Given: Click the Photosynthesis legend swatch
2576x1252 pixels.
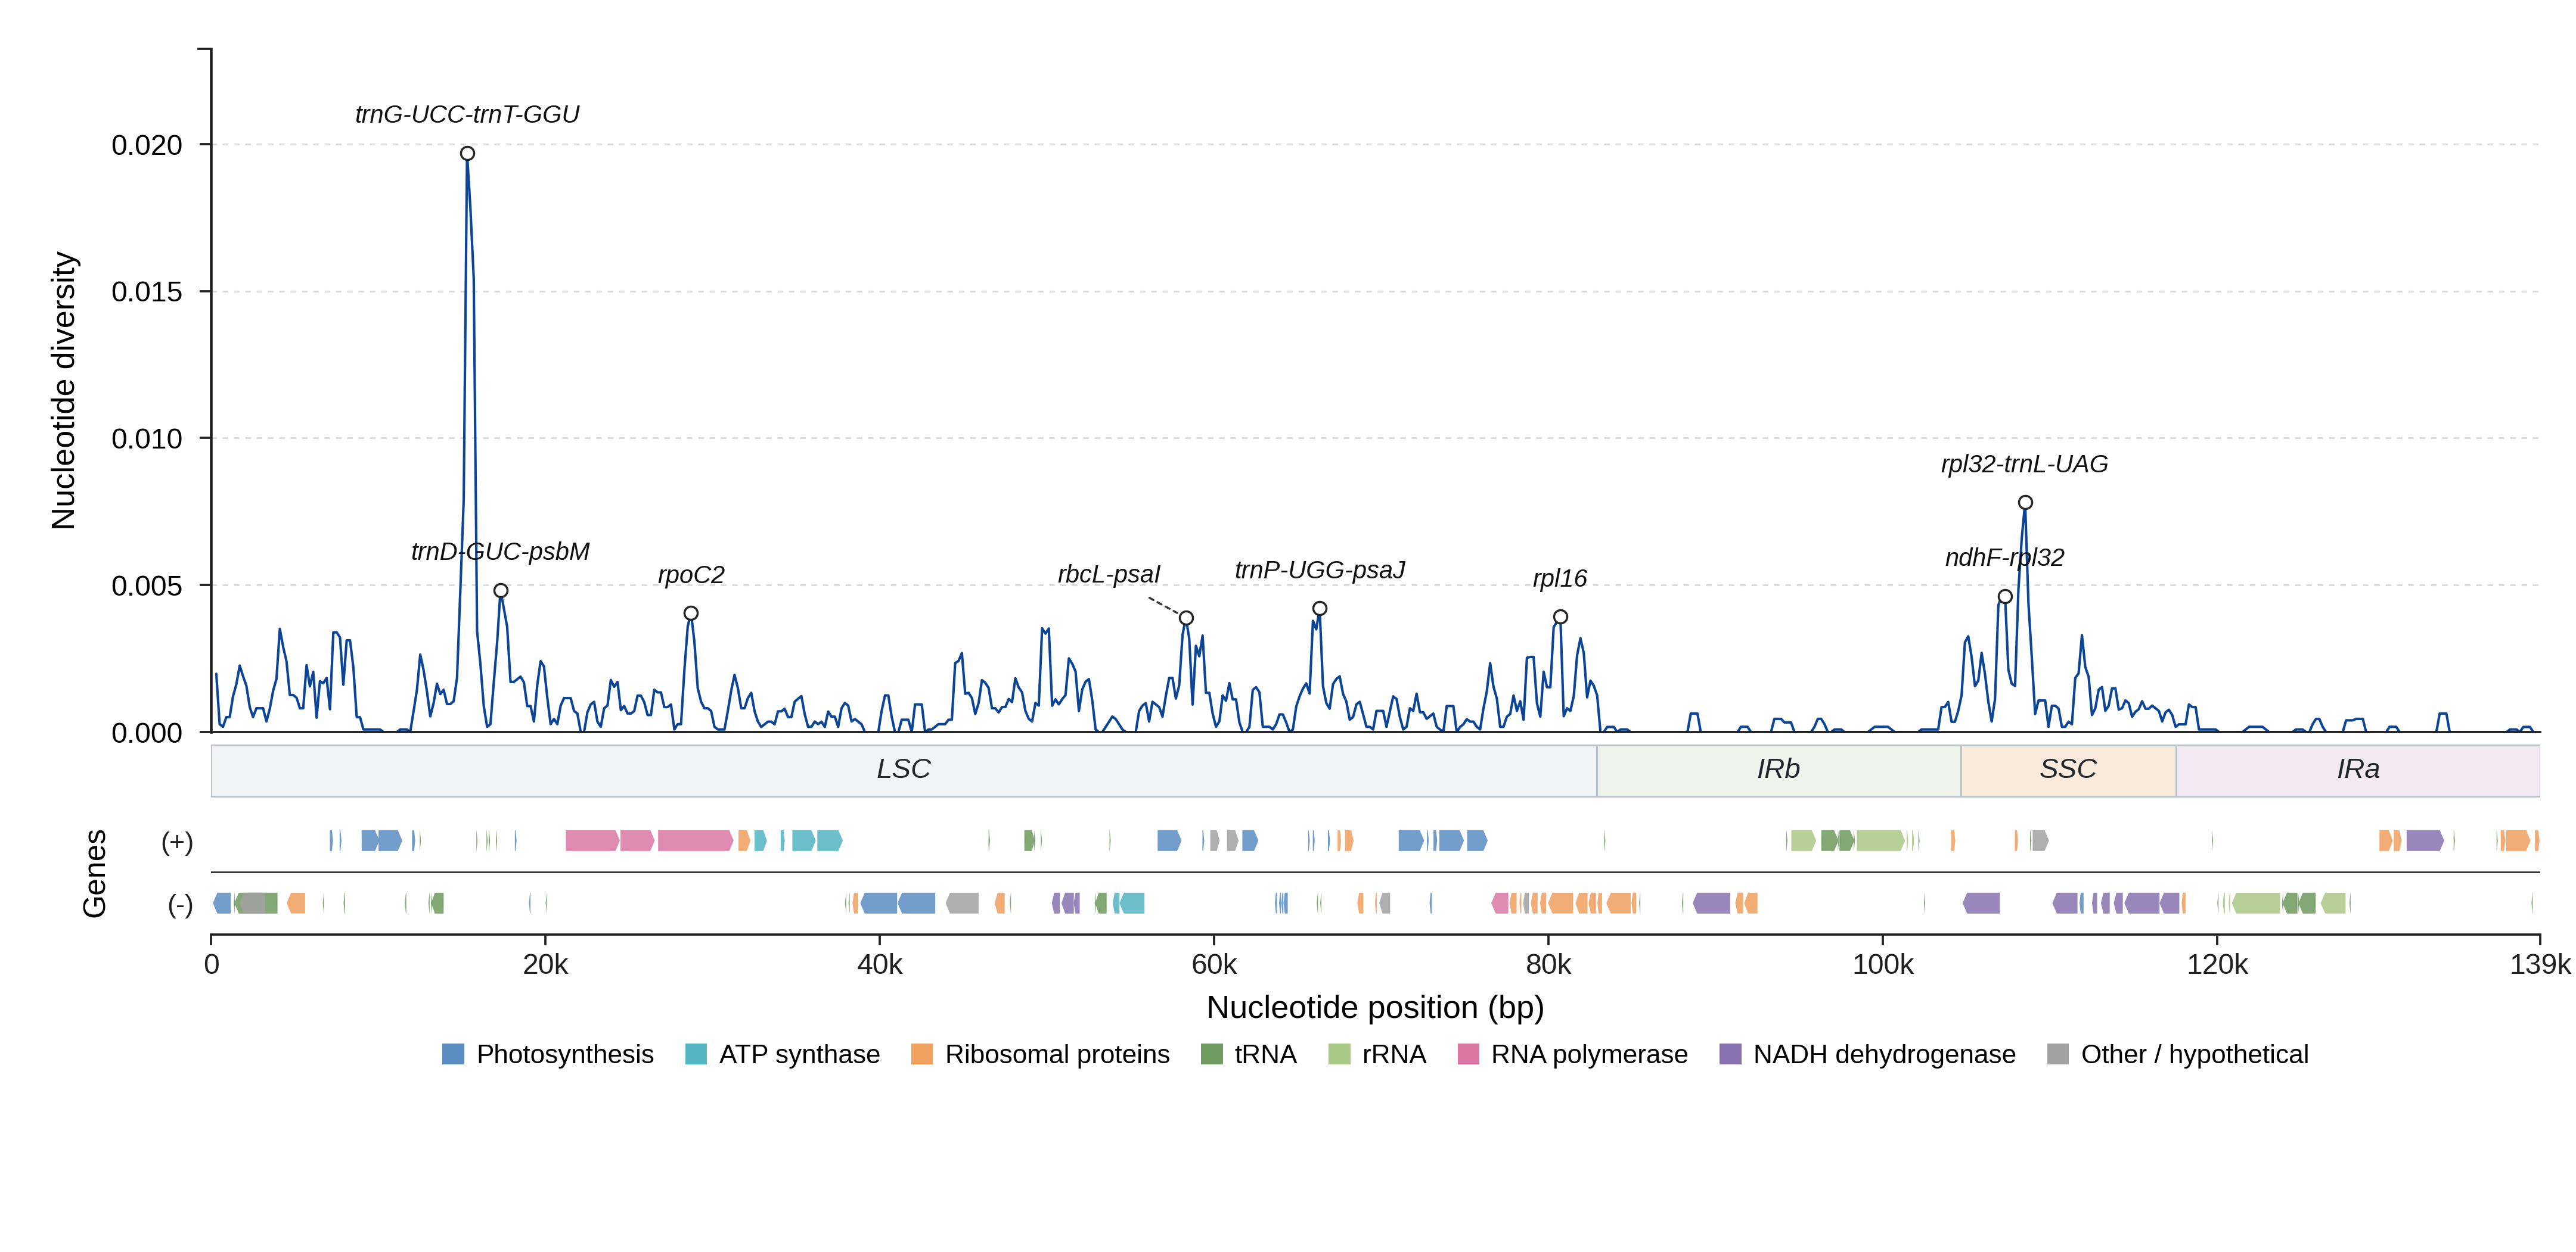Looking at the screenshot, I should [x=453, y=1054].
